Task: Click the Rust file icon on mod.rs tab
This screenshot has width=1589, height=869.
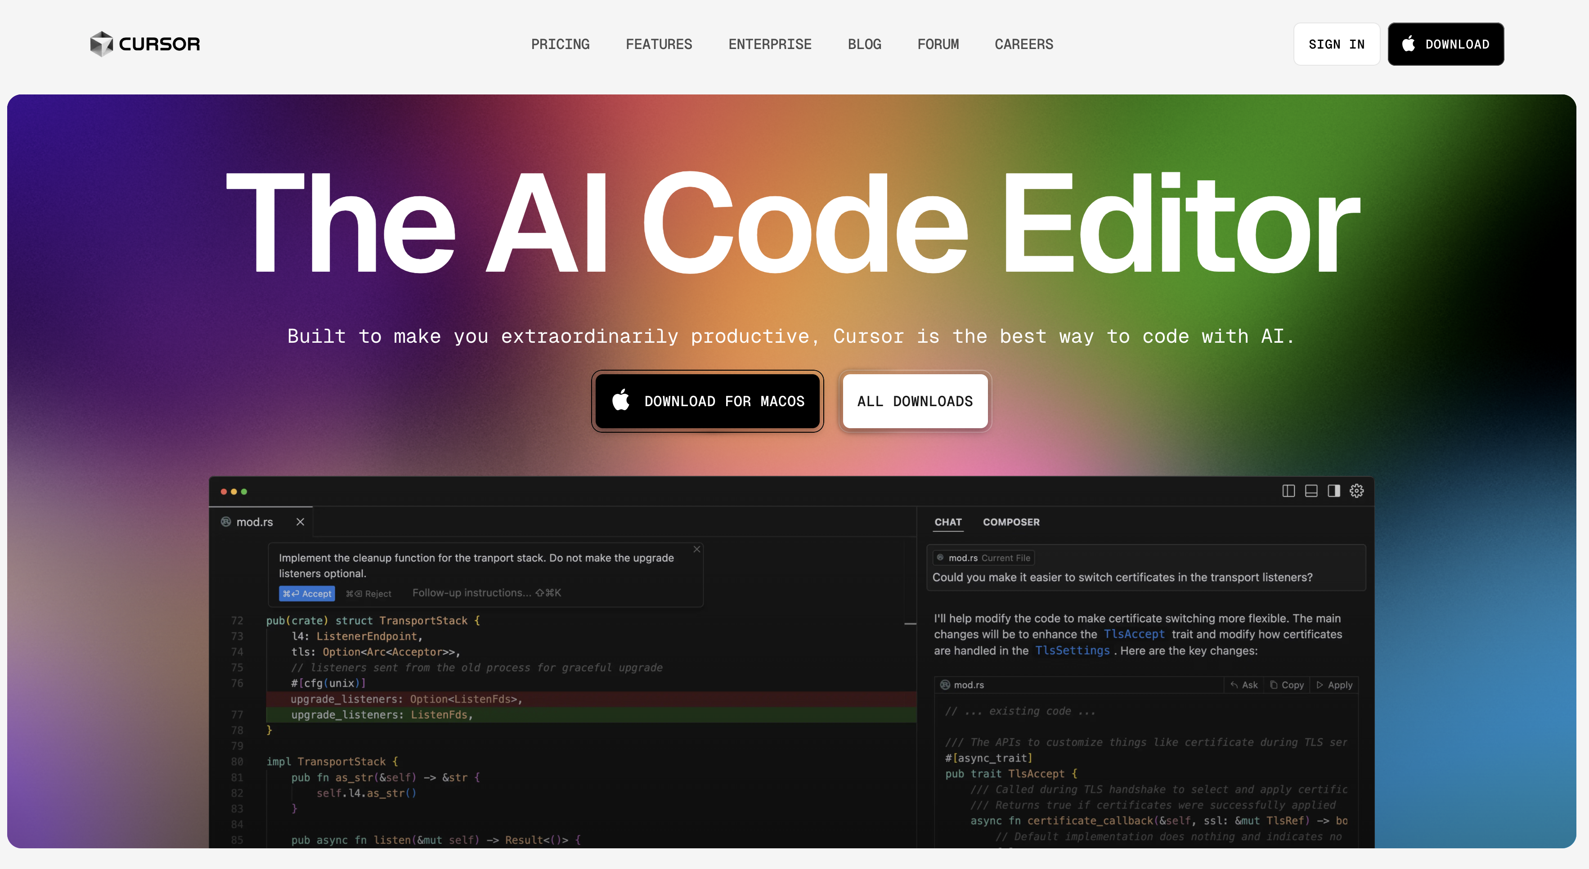Action: point(226,522)
